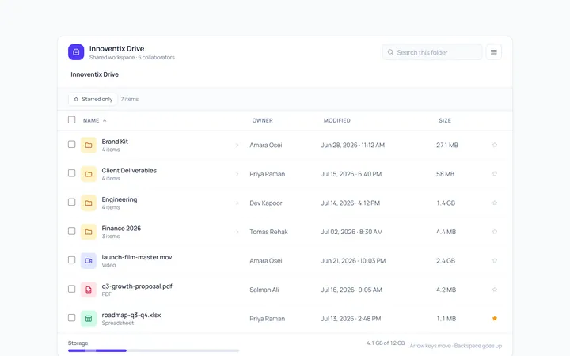Screen dimensions: 570x356
Task: Click the Innoventix Drive purple logo icon
Action: point(76,52)
